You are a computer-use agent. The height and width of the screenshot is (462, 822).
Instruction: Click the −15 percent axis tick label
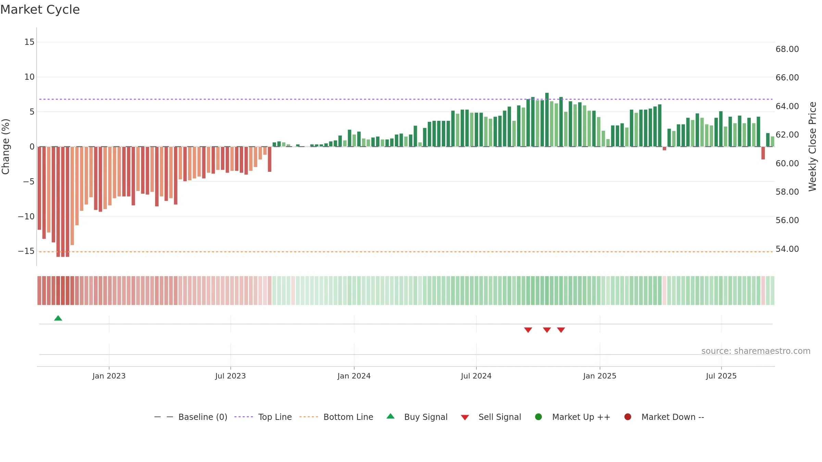click(x=26, y=251)
